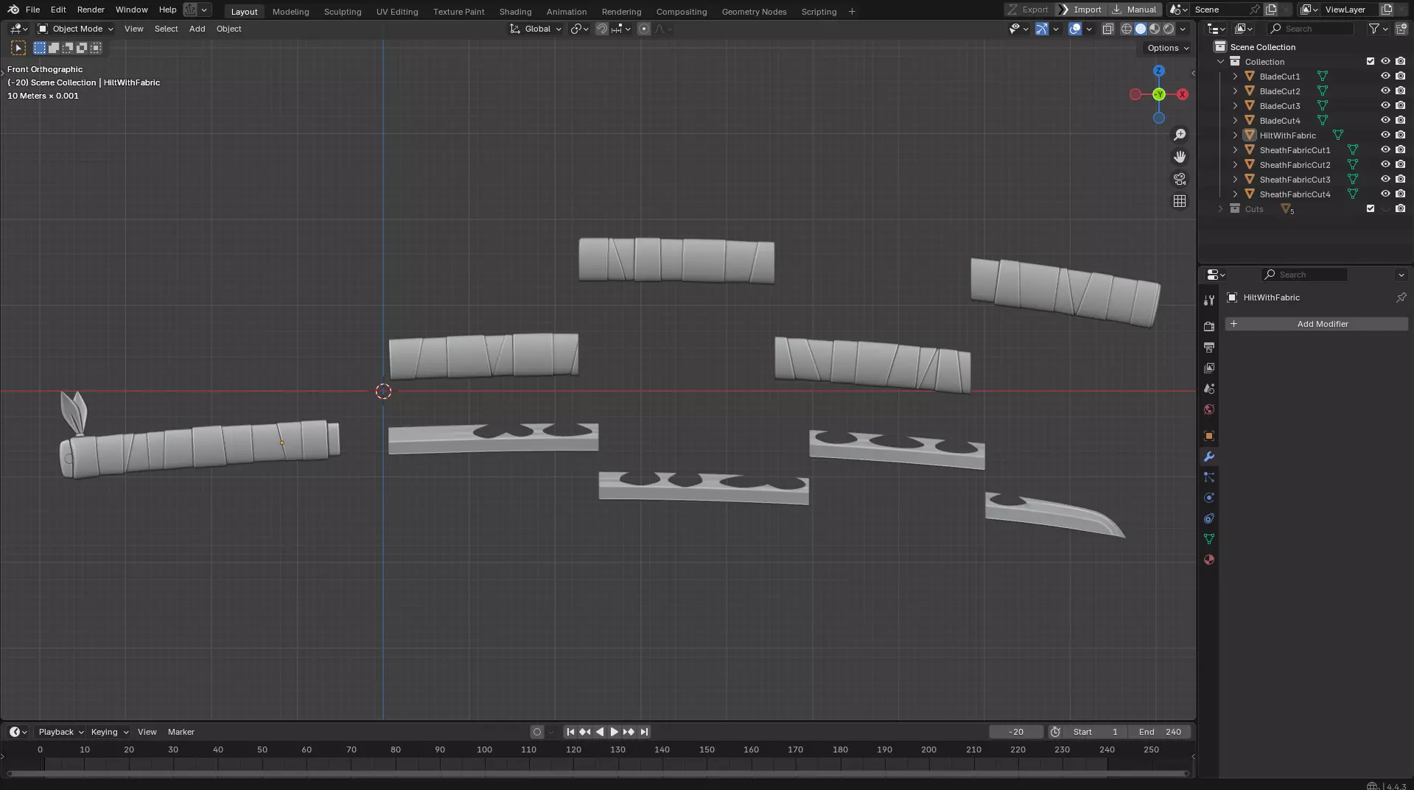The height and width of the screenshot is (790, 1414).
Task: Open Render properties tab
Action: click(1209, 326)
